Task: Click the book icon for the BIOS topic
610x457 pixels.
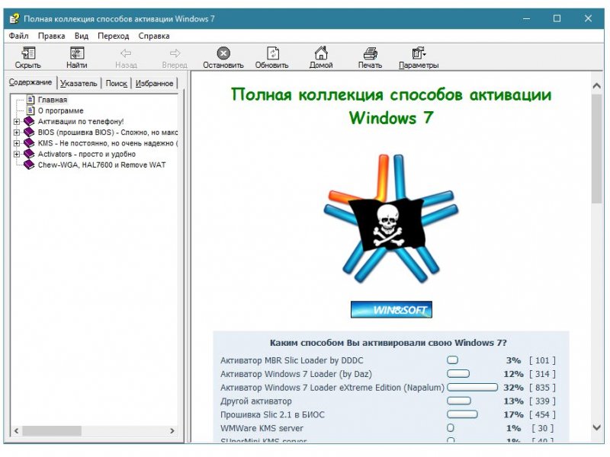Action: (29, 132)
